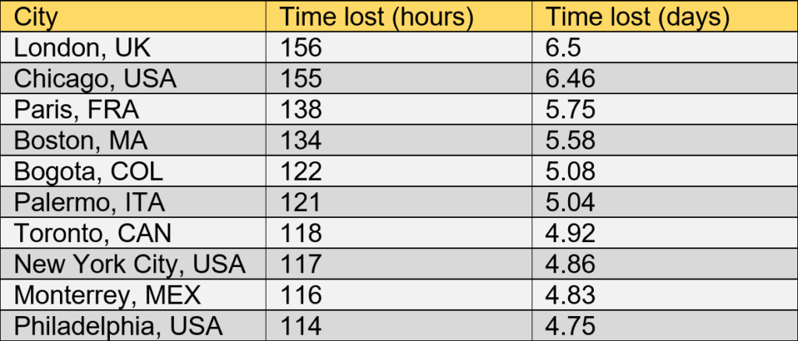This screenshot has width=798, height=341.
Task: Click the Philadelphia, USA cell
Action: 119,326
